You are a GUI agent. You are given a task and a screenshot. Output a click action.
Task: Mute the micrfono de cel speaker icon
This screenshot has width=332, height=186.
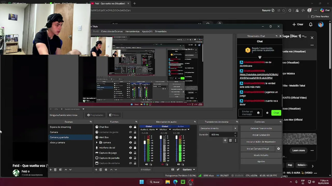pyautogui.click(x=178, y=164)
